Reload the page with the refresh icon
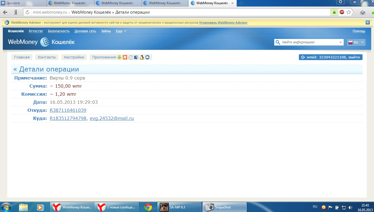 coord(28,12)
